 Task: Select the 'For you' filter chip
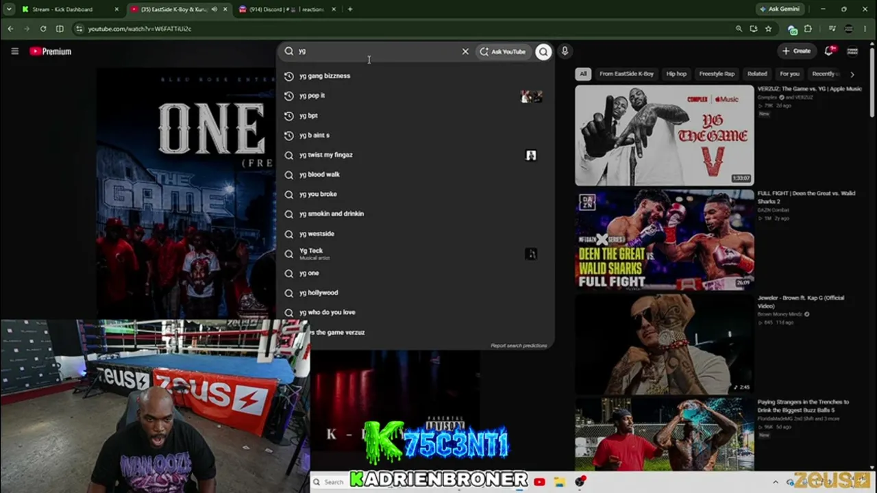789,74
